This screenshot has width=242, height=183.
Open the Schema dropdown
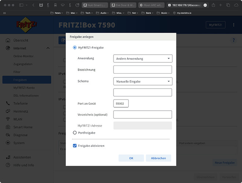click(x=143, y=81)
